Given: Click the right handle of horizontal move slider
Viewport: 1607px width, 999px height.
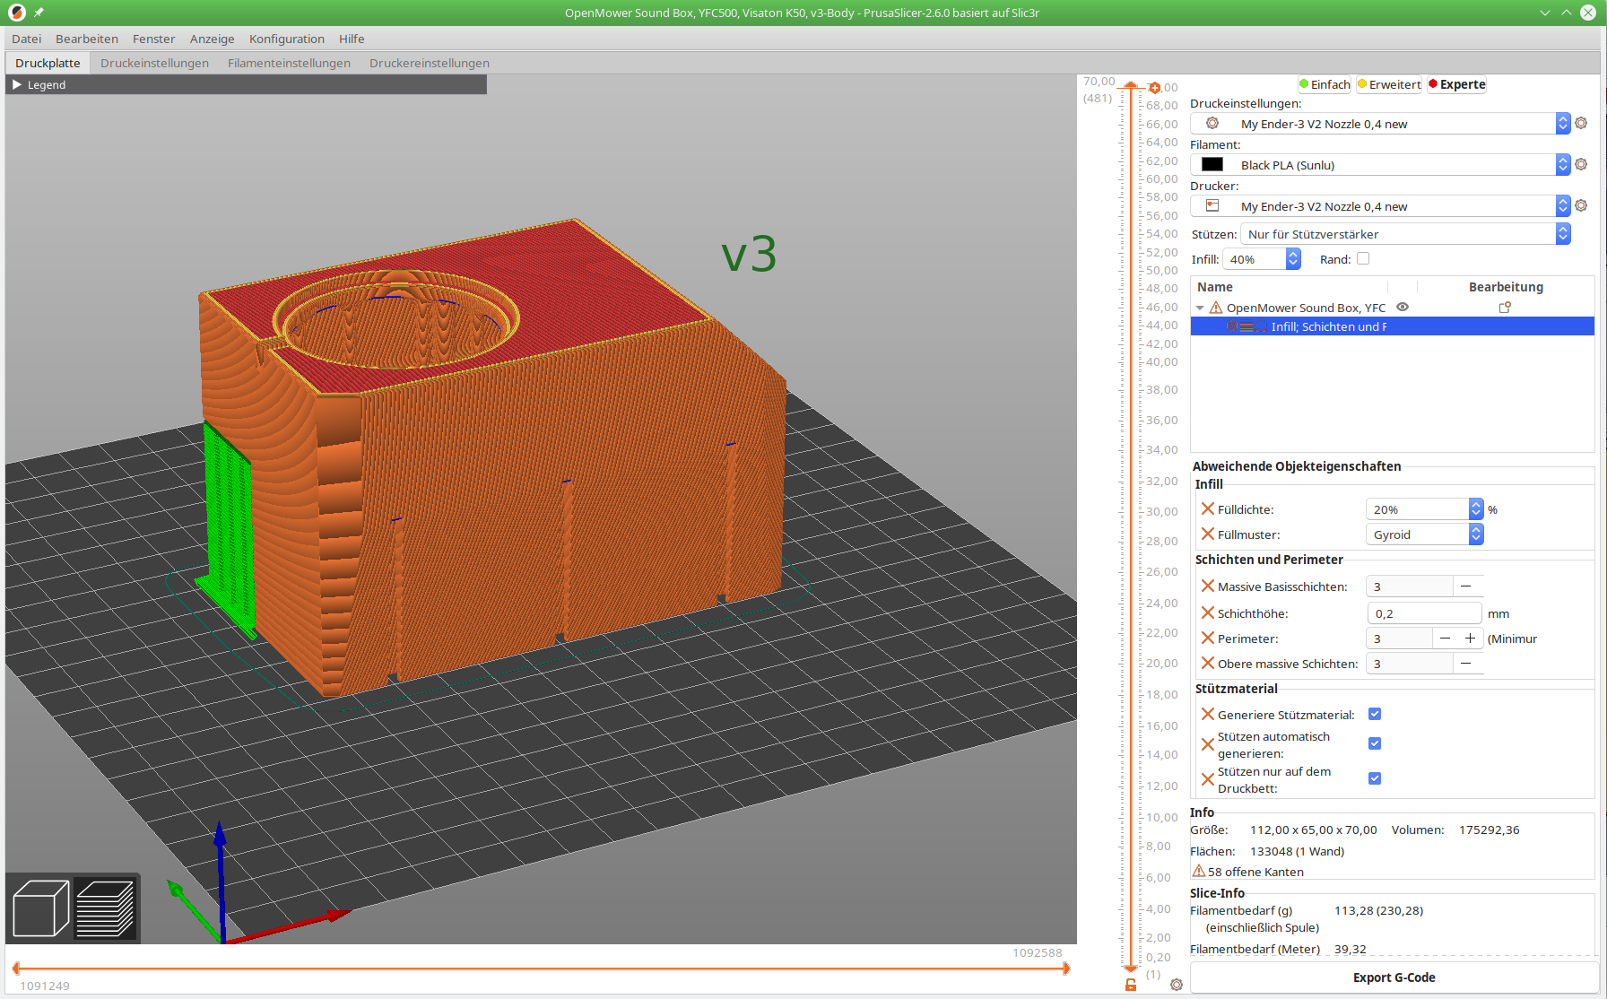Looking at the screenshot, I should click(1065, 968).
